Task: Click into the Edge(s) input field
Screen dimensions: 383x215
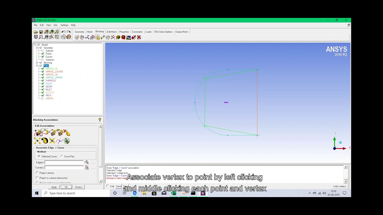Action: coord(64,162)
